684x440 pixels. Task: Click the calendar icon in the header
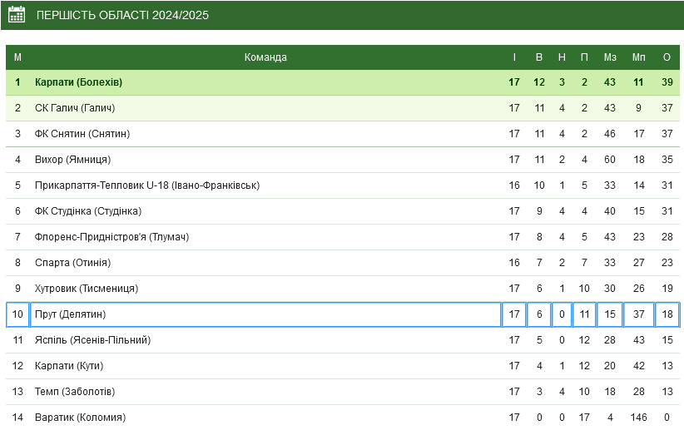tap(17, 14)
